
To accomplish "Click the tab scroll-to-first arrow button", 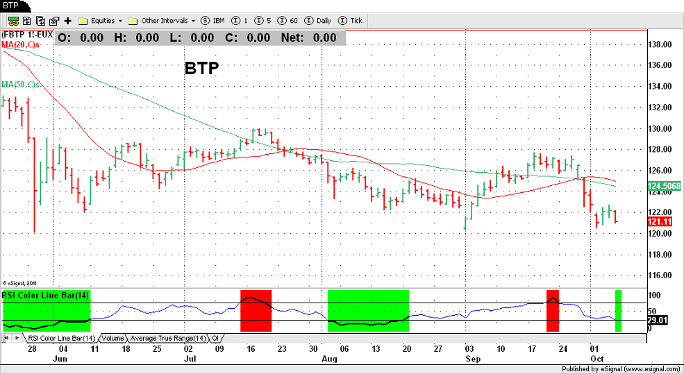I will pyautogui.click(x=6, y=338).
